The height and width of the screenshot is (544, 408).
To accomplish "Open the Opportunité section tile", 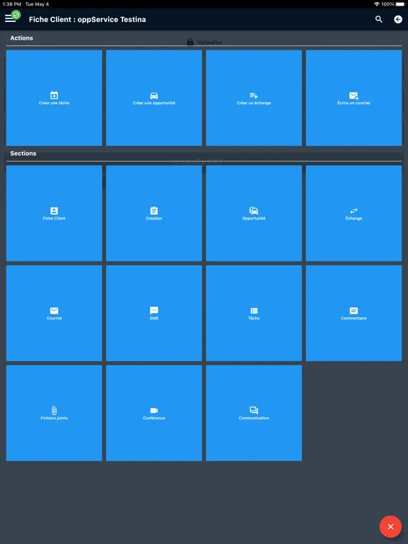I will point(254,213).
